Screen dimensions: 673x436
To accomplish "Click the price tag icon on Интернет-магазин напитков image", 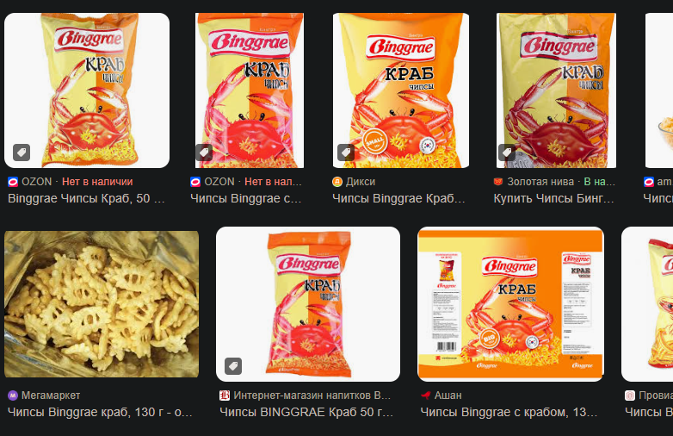I will (233, 366).
